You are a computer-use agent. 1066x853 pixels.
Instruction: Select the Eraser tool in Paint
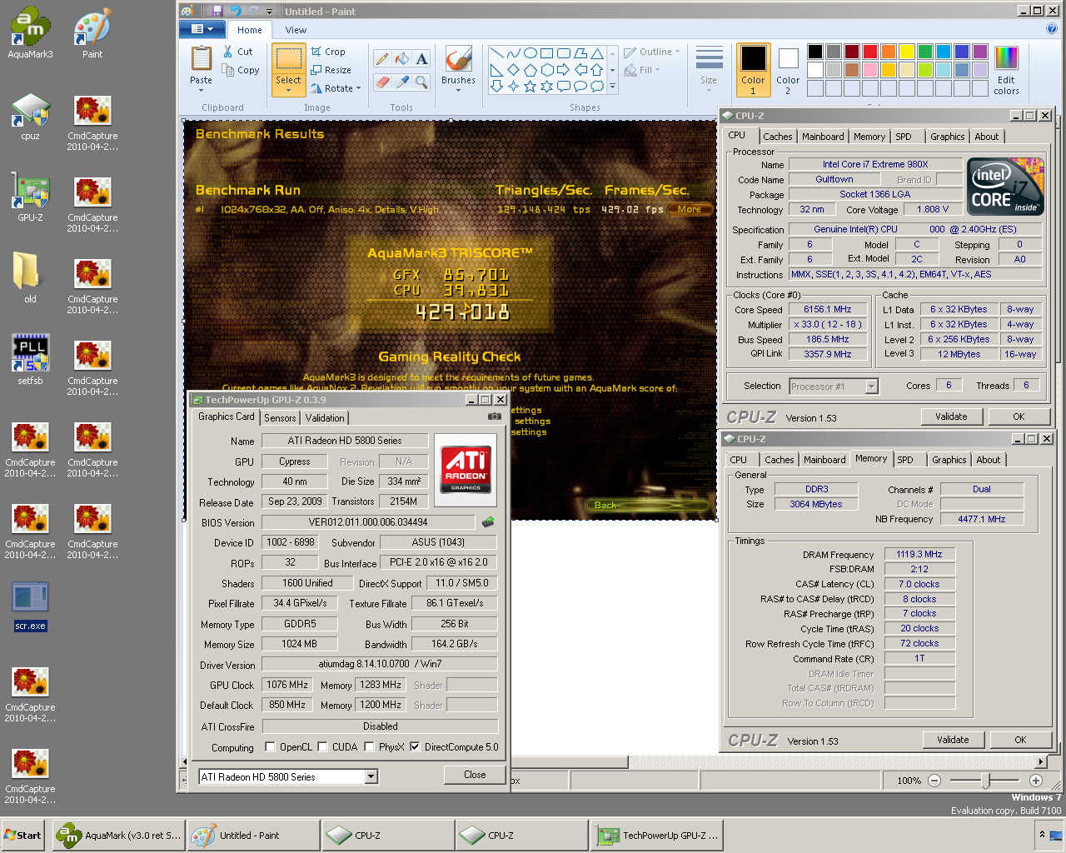click(381, 82)
